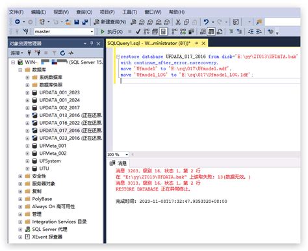
Task: Expand the 系统数据库 node
Action: pos(27,77)
